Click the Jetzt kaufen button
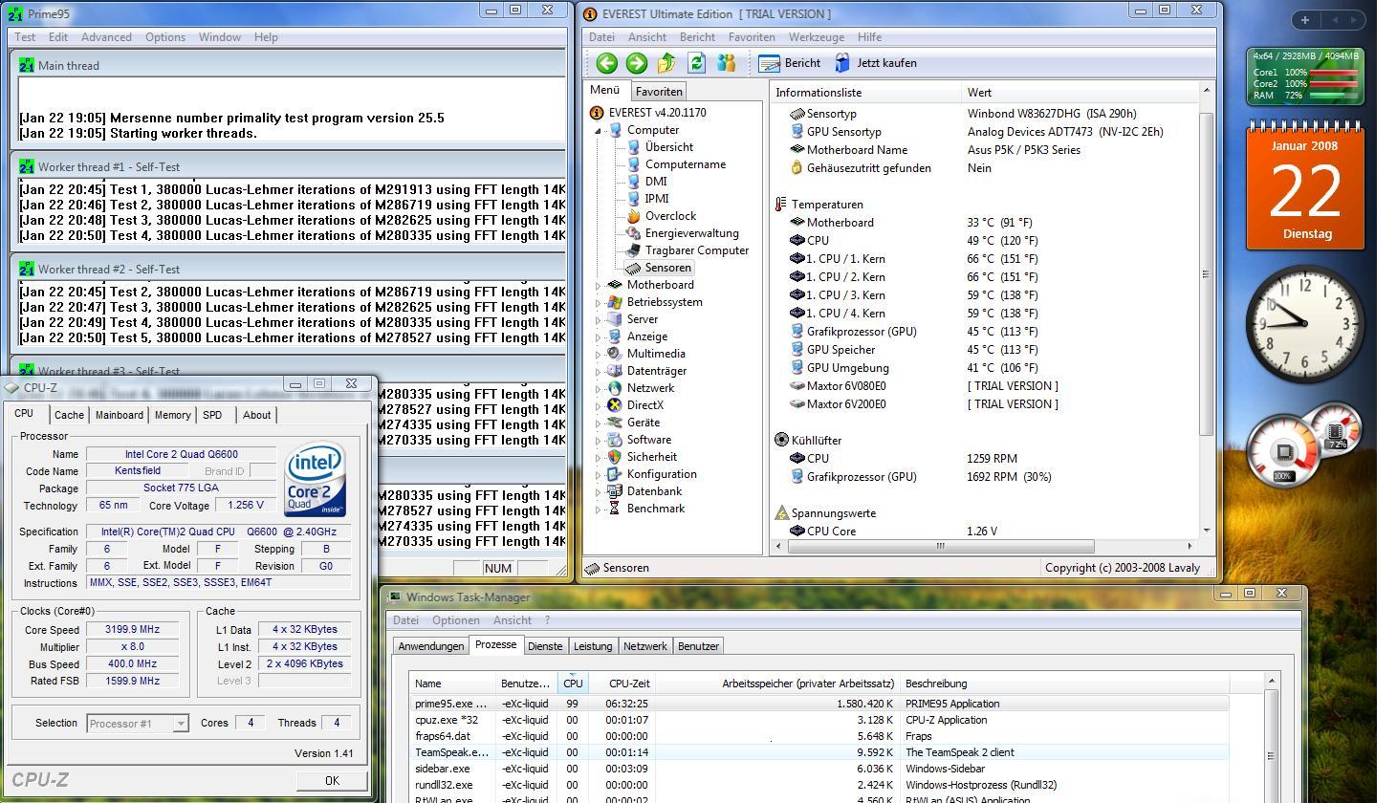The height and width of the screenshot is (803, 1397). click(x=876, y=63)
